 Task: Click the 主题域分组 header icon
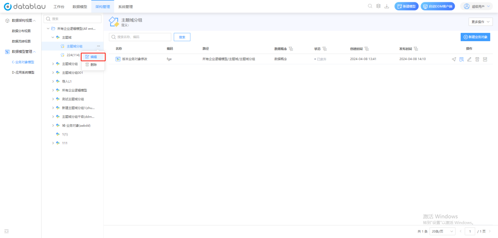click(114, 22)
